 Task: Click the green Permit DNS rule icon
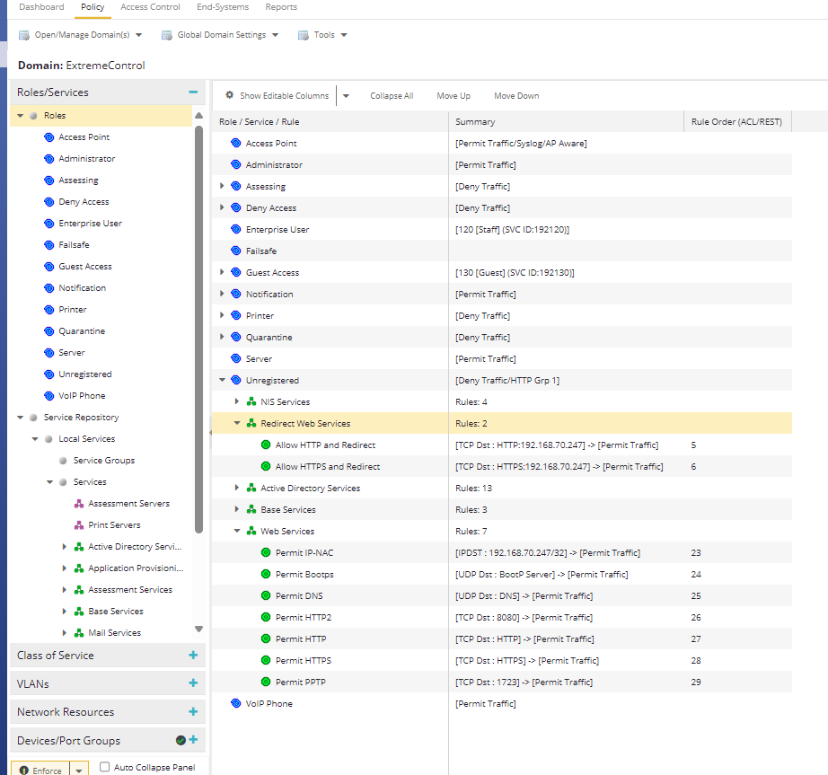tap(266, 596)
